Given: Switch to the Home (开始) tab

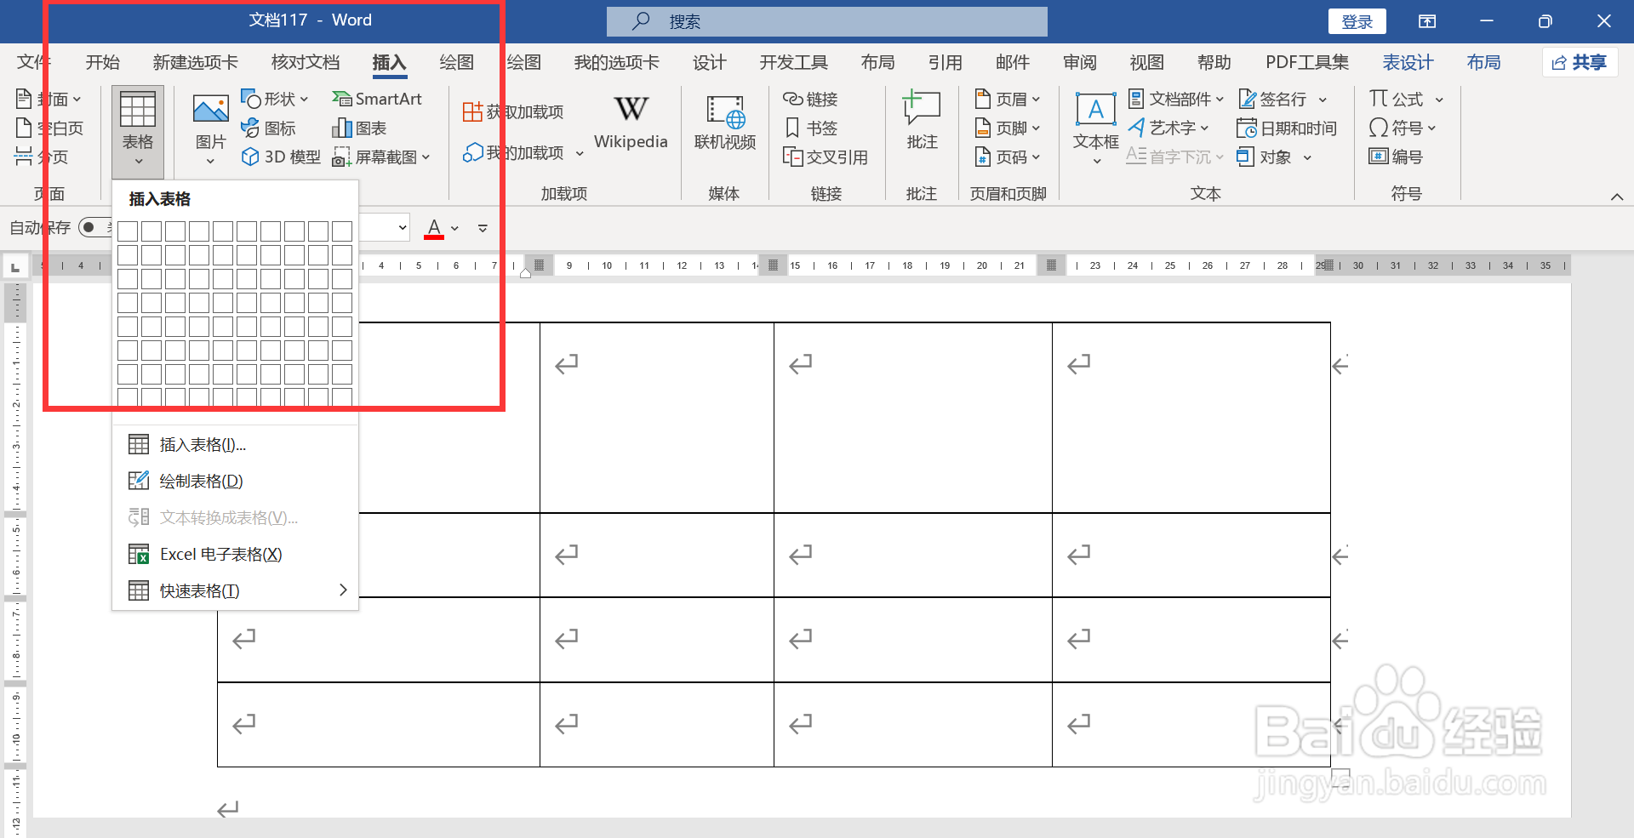Looking at the screenshot, I should [102, 62].
